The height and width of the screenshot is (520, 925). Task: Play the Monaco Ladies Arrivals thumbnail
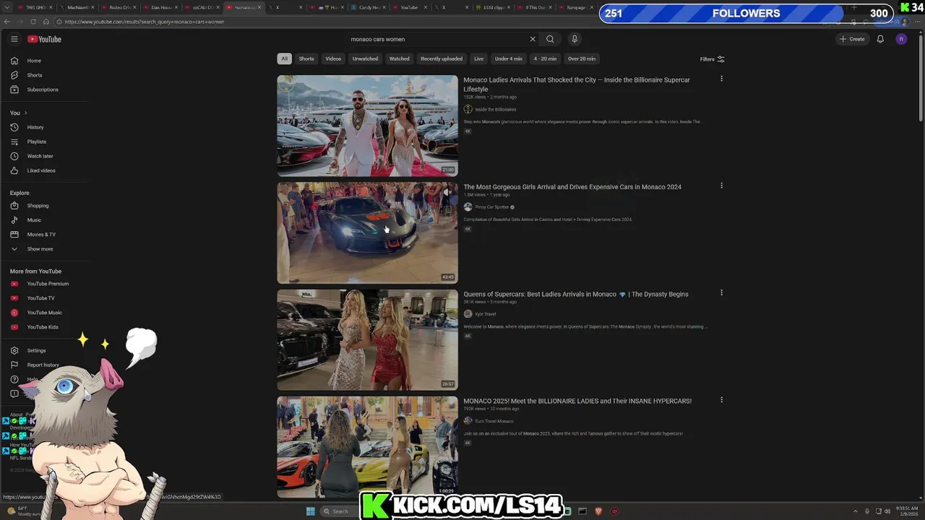tap(367, 126)
